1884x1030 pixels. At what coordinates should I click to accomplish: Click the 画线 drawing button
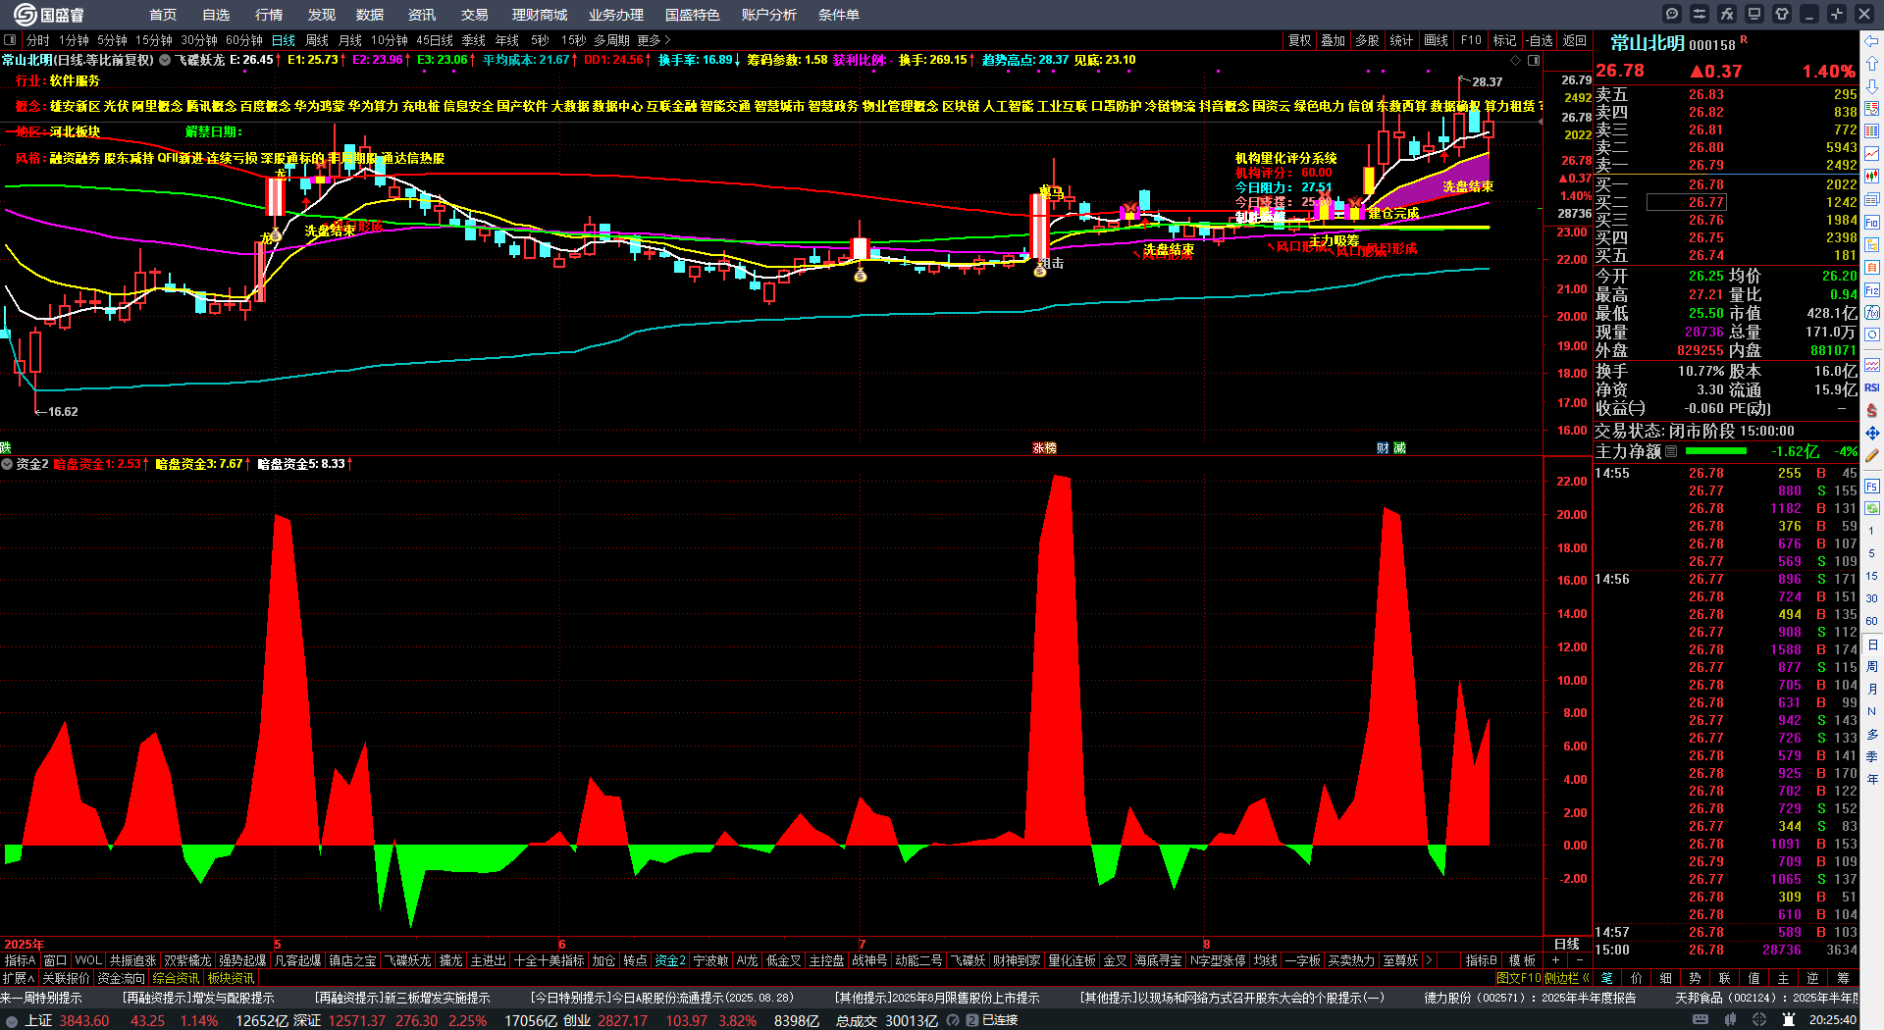point(1437,40)
